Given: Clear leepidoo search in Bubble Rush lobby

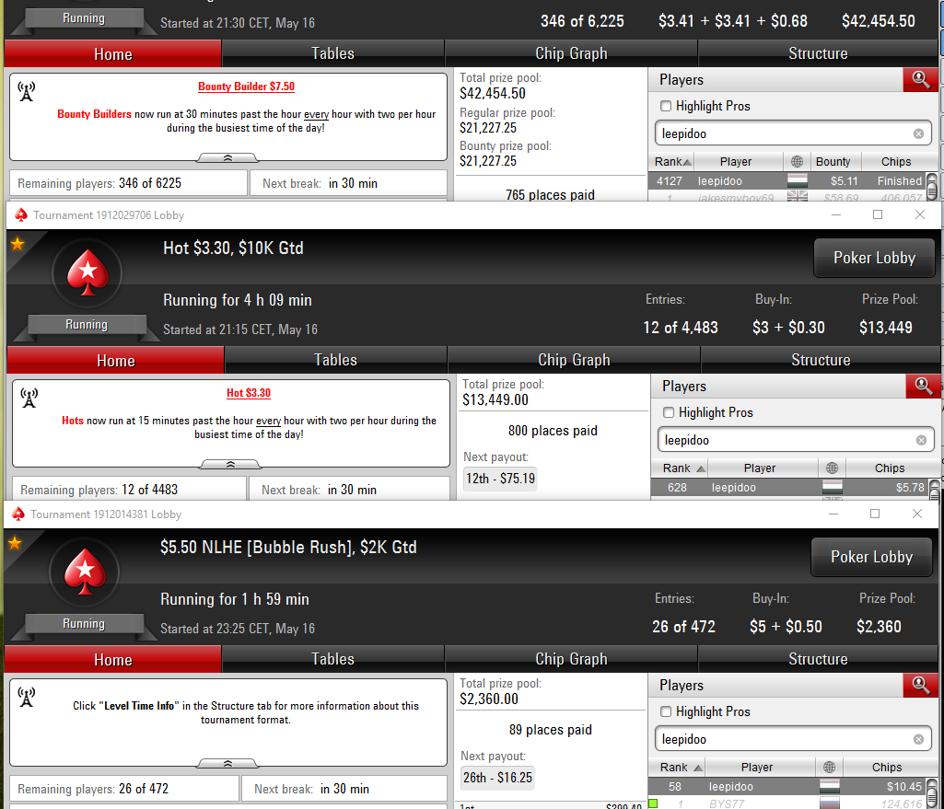Looking at the screenshot, I should click(918, 739).
